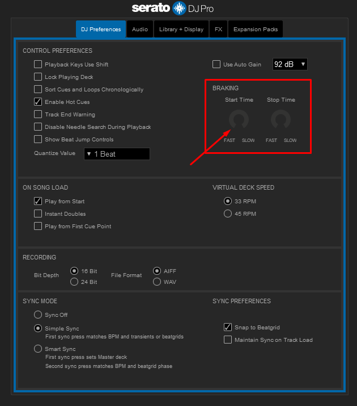Toggle the Use Auto Gain checkbox
This screenshot has width=357, height=406.
point(216,64)
